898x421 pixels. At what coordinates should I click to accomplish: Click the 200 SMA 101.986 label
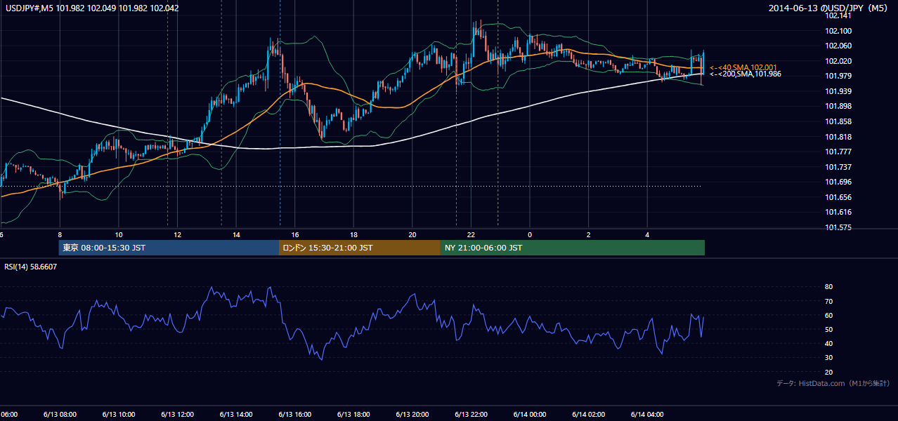coord(745,74)
